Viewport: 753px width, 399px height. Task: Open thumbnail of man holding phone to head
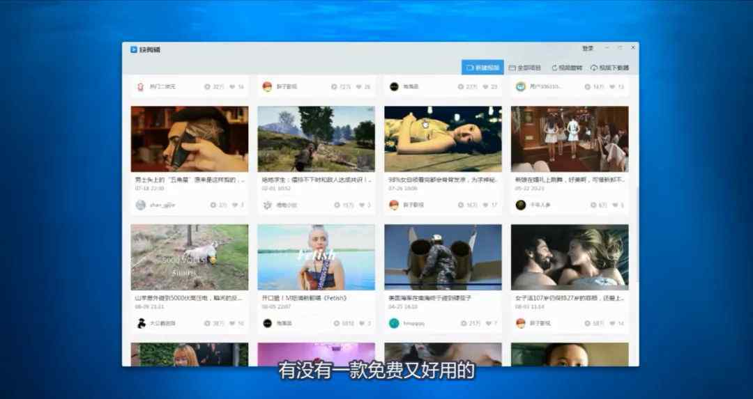190,139
